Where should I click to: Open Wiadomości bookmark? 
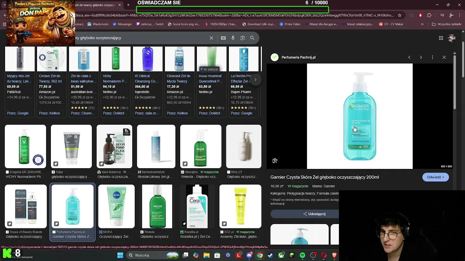(98, 24)
